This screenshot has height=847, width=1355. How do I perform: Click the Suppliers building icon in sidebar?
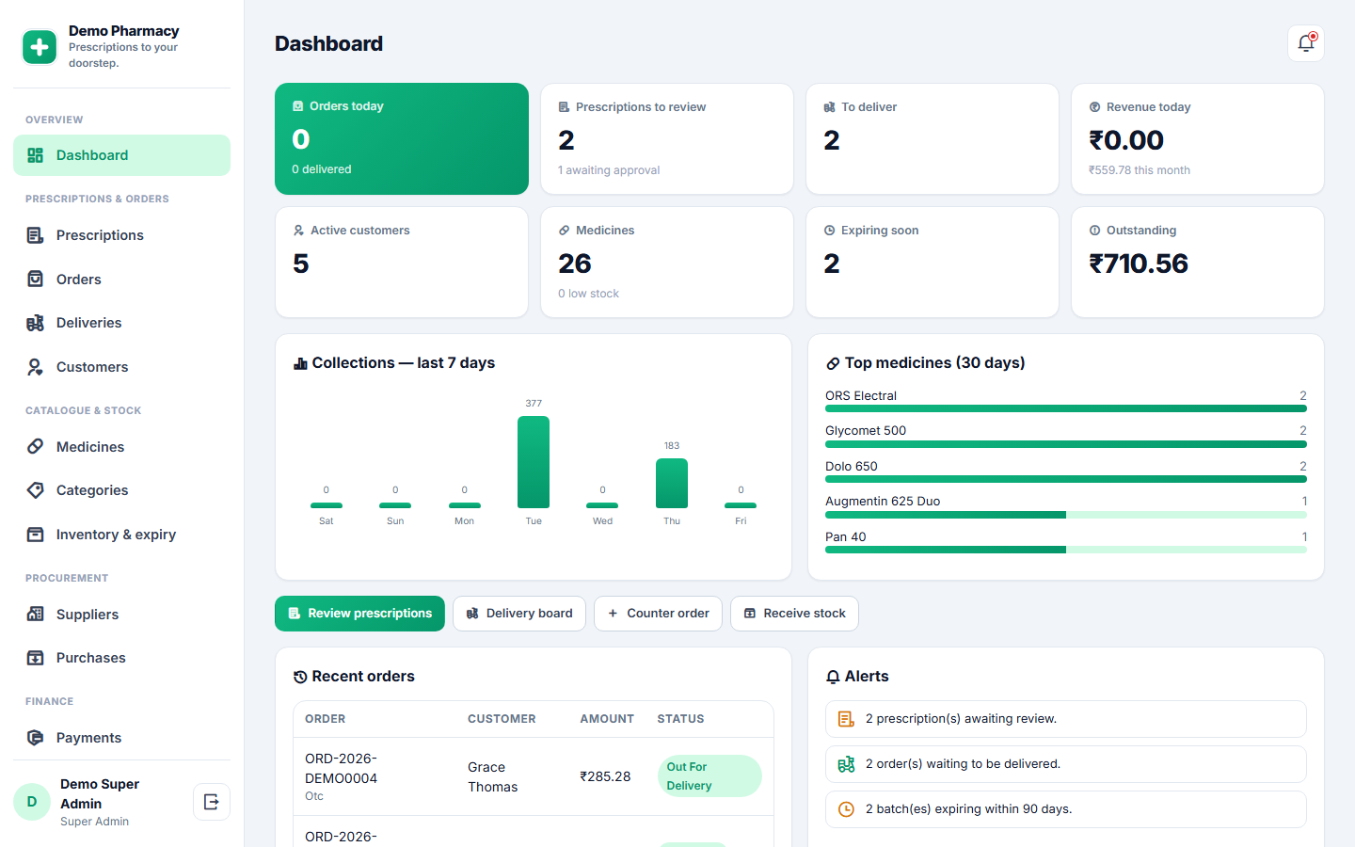35,614
